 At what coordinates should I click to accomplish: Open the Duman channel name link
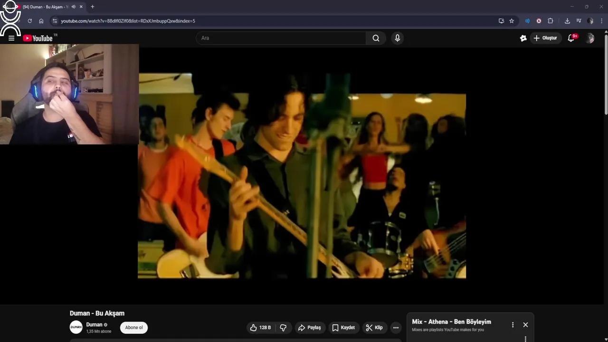(x=94, y=324)
